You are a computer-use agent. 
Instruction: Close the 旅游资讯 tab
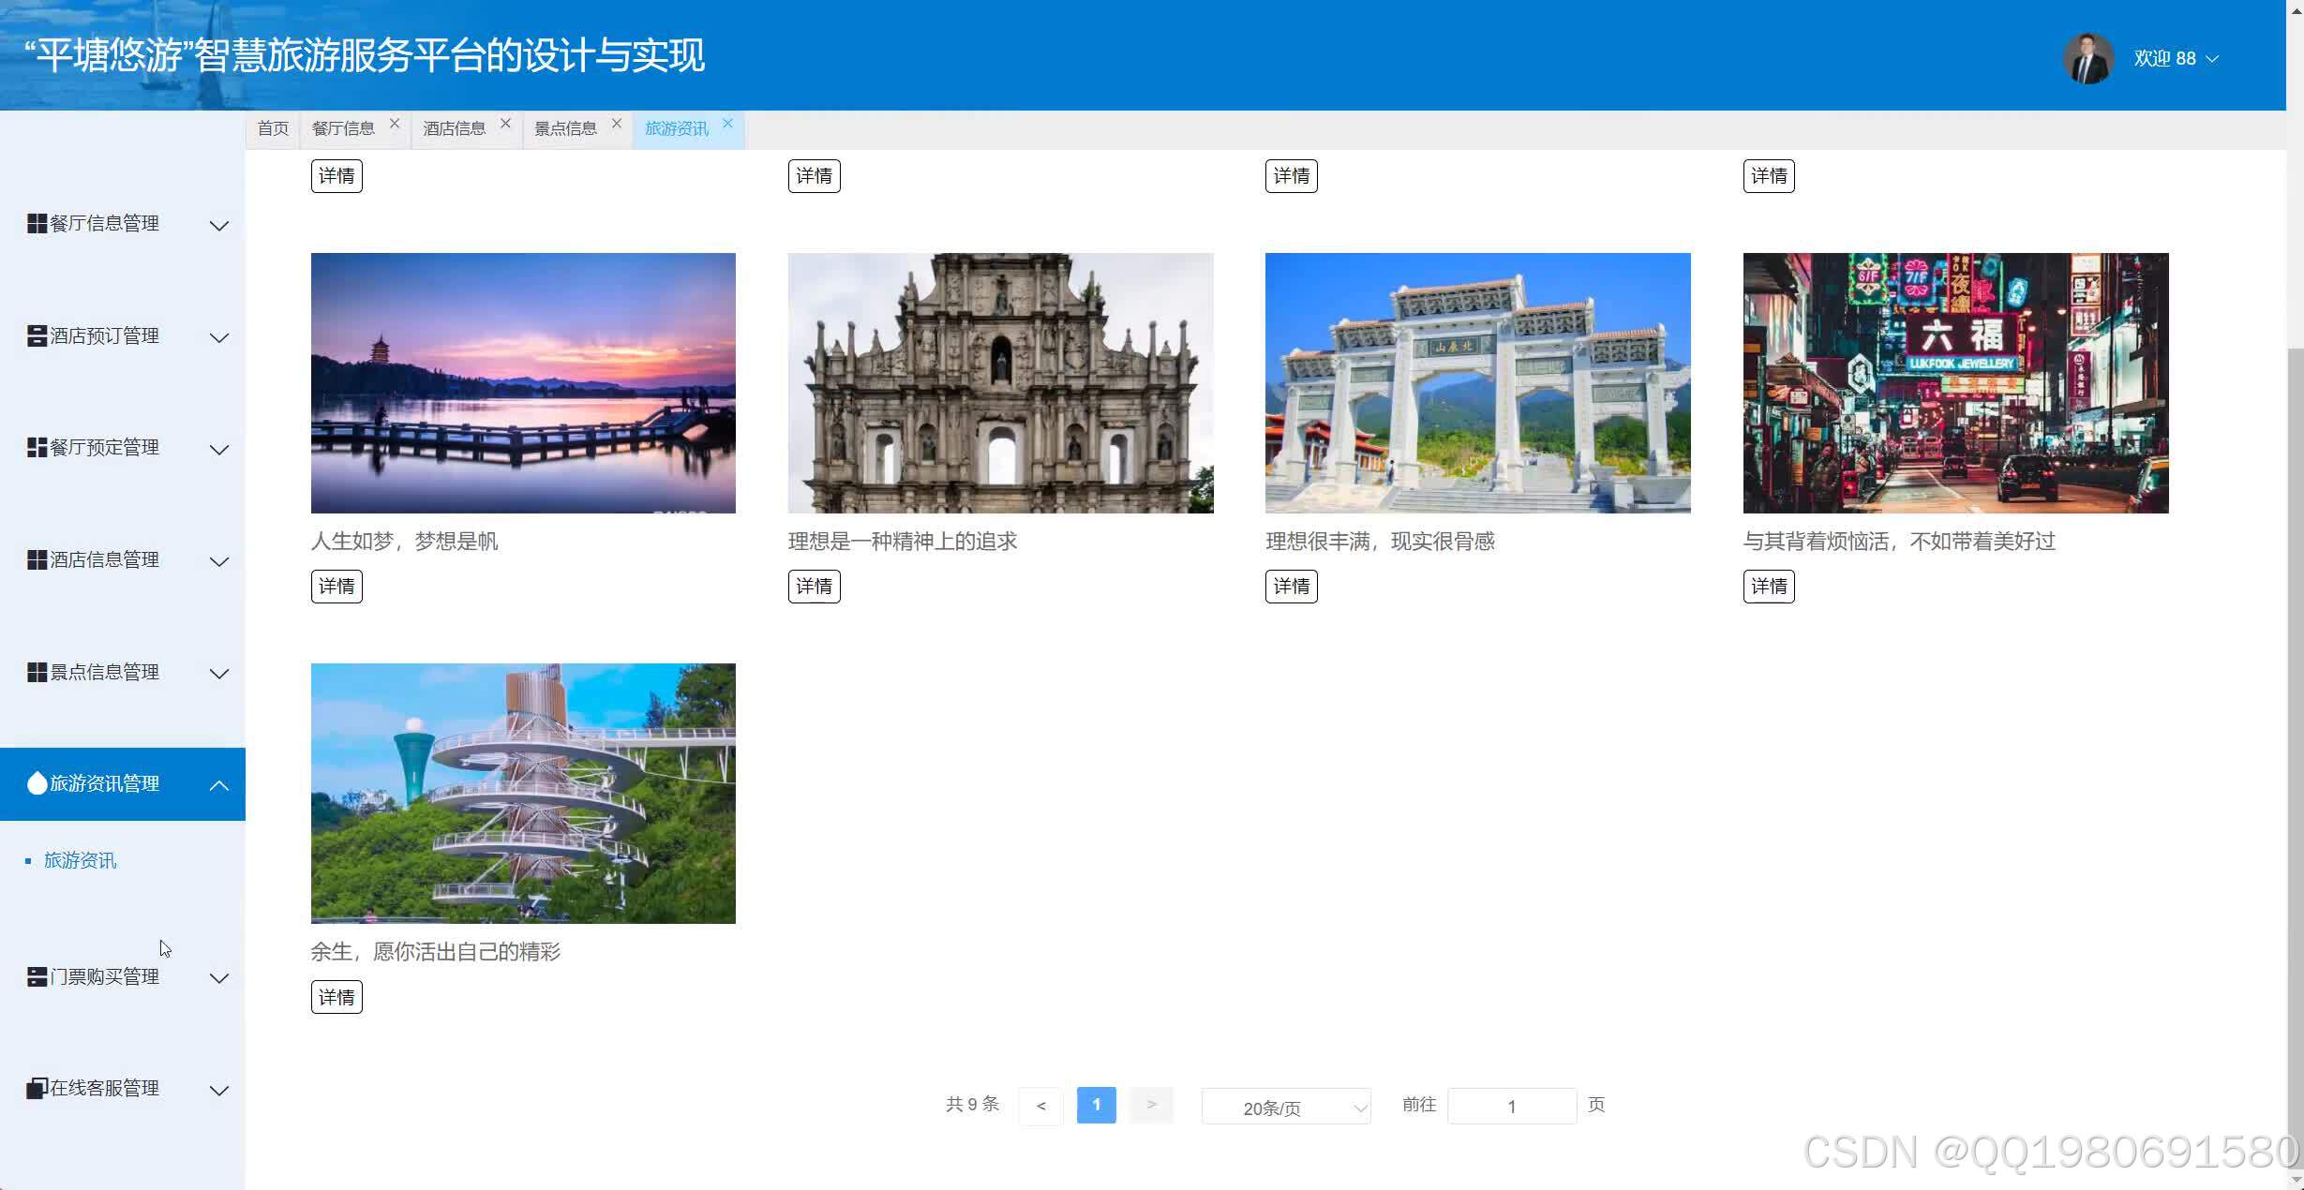coord(728,123)
